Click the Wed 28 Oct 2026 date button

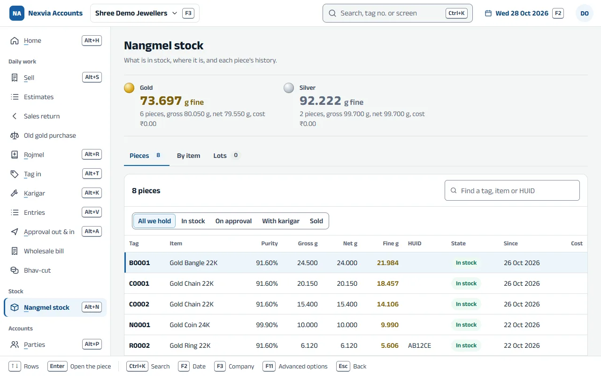coord(524,13)
